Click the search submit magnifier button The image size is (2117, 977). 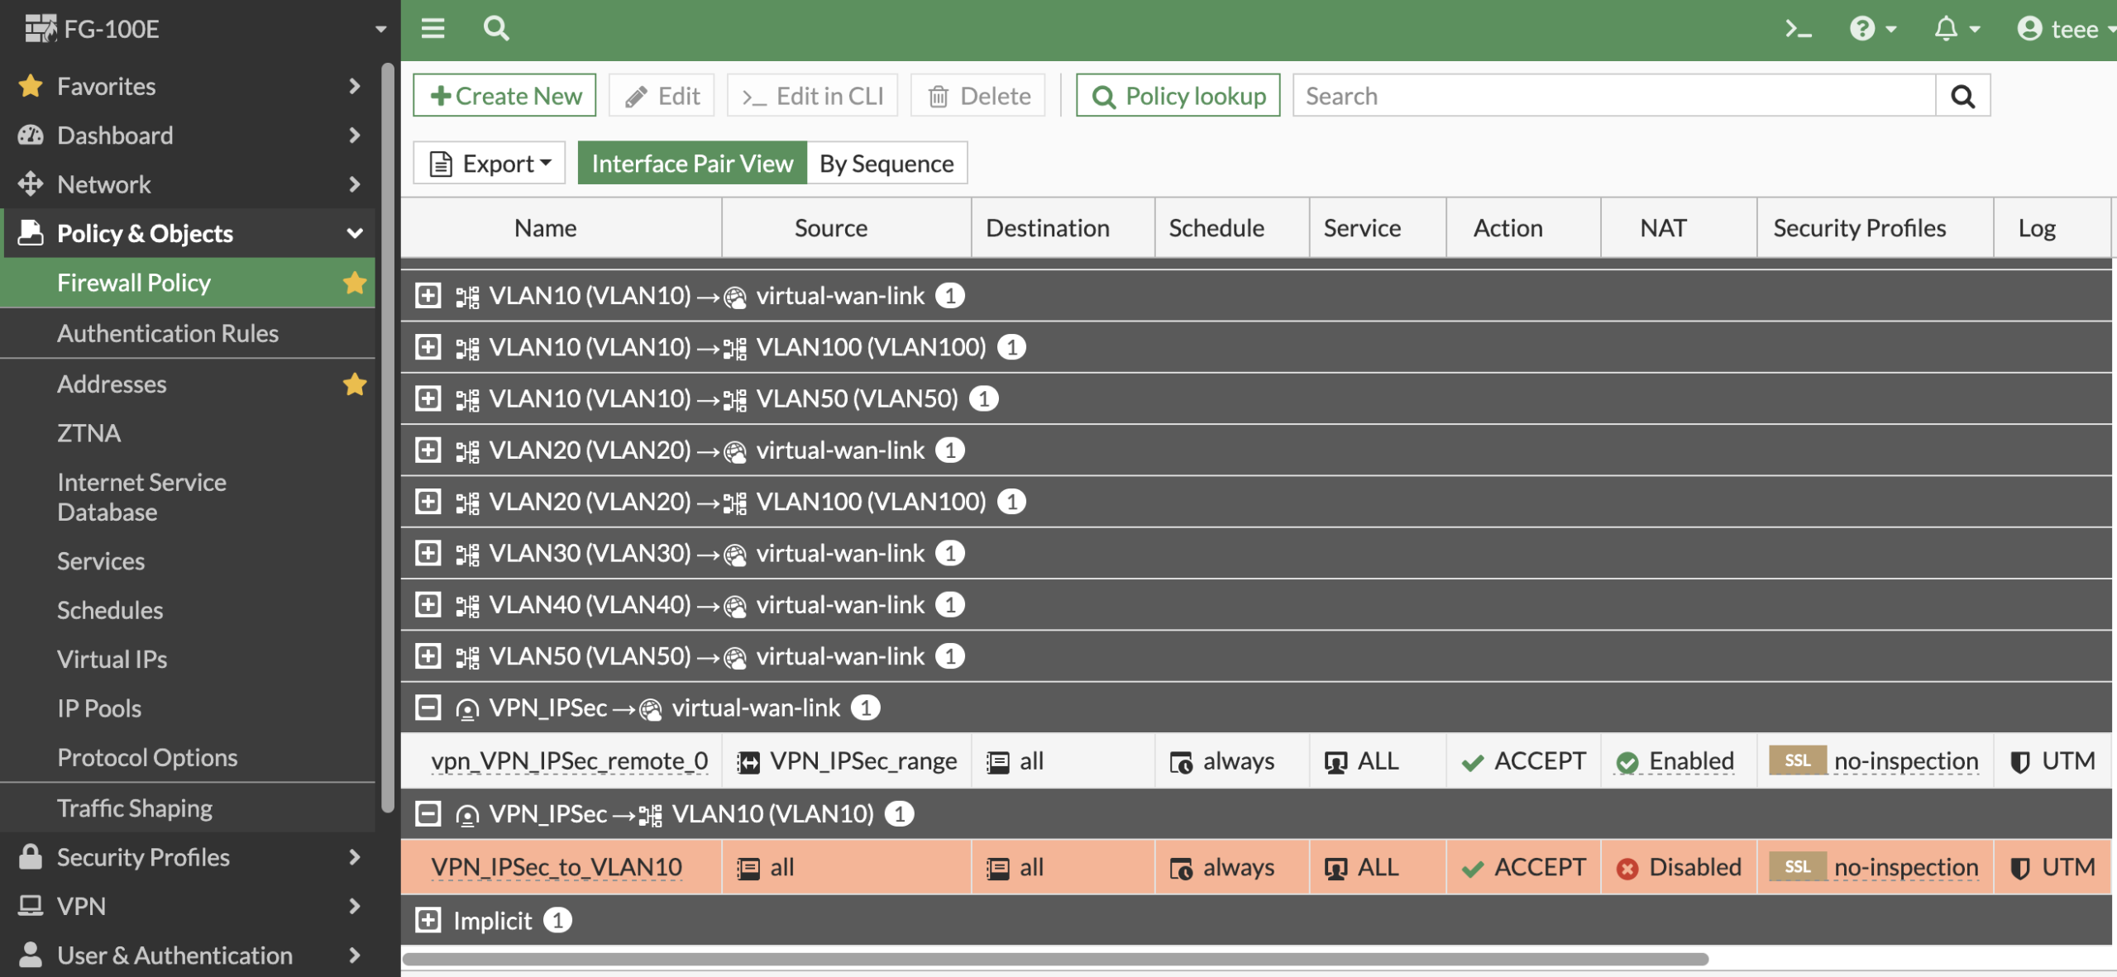click(1962, 96)
